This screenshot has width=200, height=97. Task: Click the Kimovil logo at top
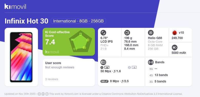(x=15, y=6)
